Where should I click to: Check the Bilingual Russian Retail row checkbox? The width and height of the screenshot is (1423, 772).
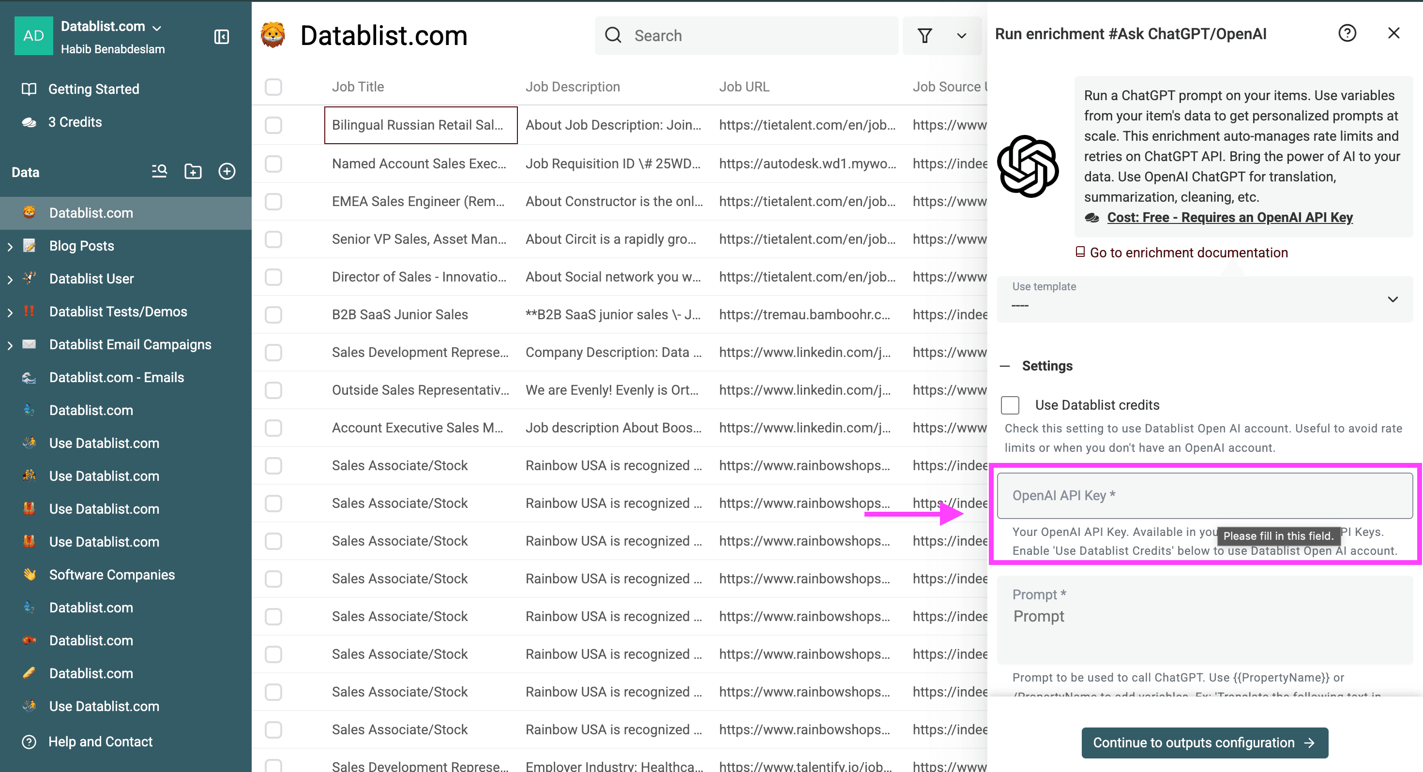click(273, 125)
